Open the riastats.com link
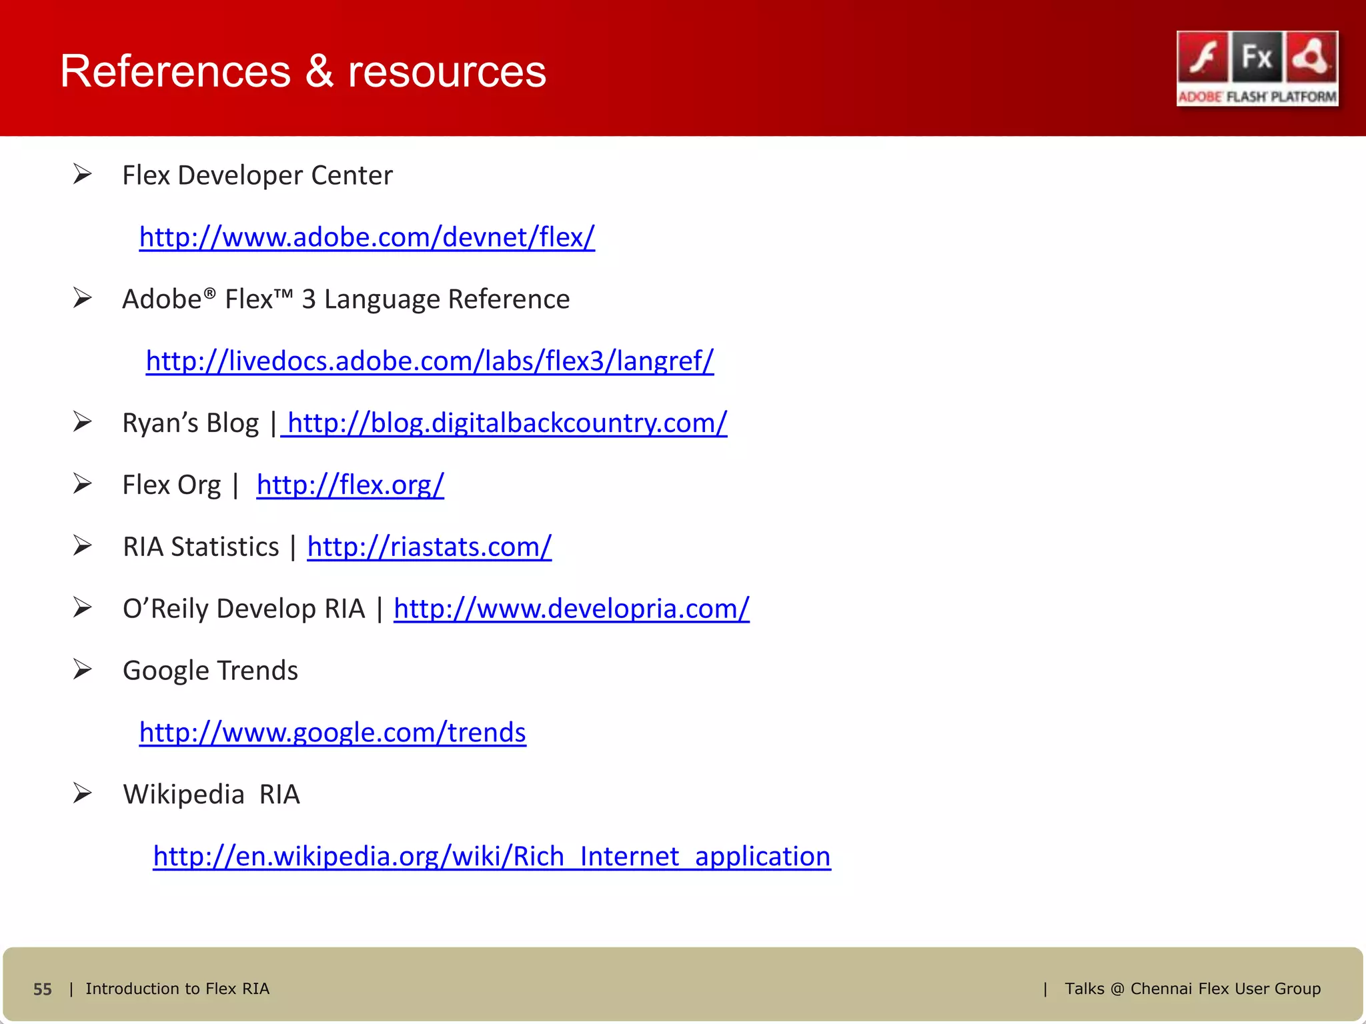 click(x=429, y=547)
